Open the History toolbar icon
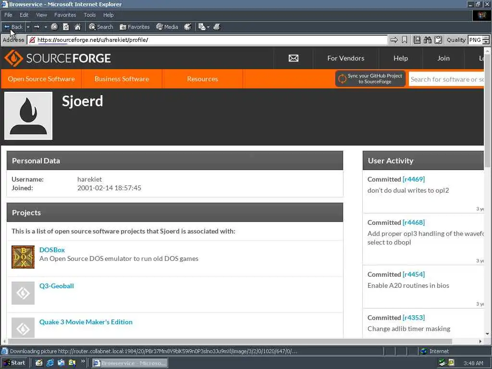The height and width of the screenshot is (369, 492). (x=188, y=27)
